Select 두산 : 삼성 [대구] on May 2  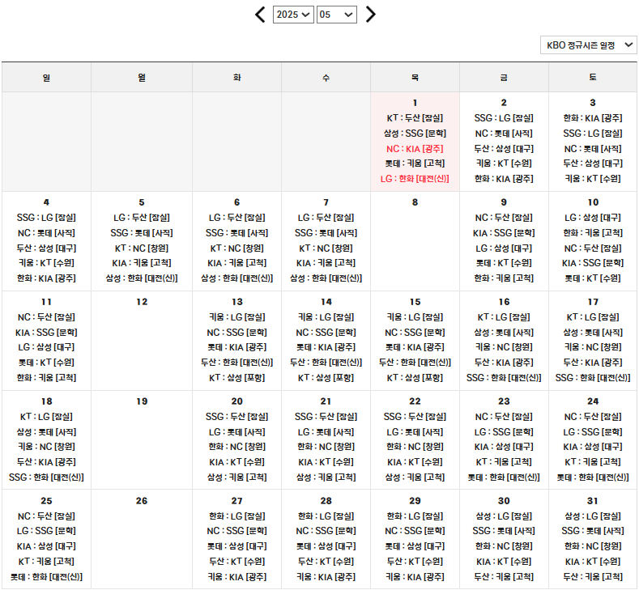(504, 149)
